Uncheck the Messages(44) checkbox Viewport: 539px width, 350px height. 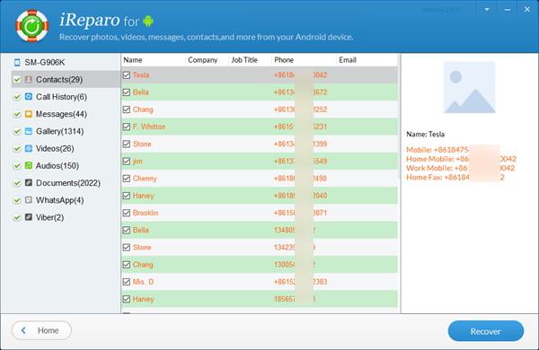pyautogui.click(x=17, y=114)
